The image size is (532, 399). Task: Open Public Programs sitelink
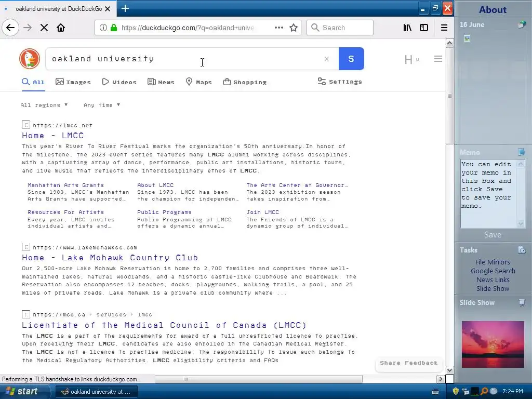(x=164, y=212)
